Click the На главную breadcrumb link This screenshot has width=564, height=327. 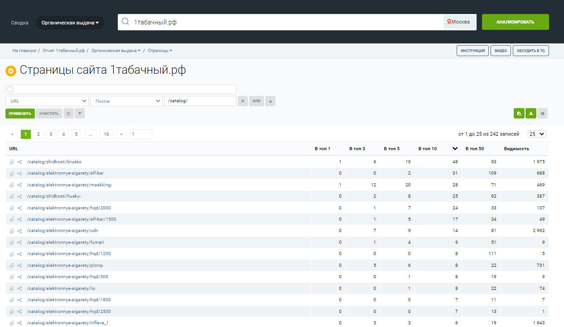tap(24, 51)
